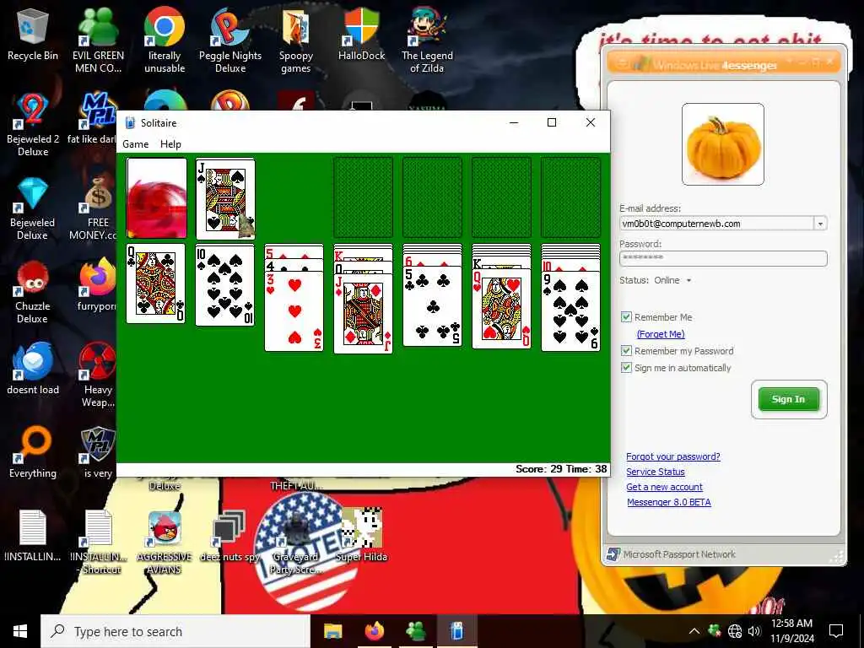Toggle Remember my Password checkbox

626,350
